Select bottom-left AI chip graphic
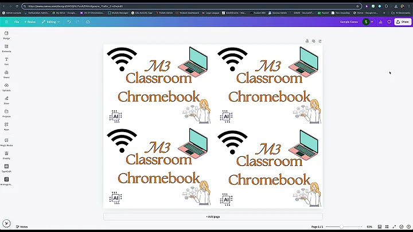413x232 pixels. pos(116,198)
